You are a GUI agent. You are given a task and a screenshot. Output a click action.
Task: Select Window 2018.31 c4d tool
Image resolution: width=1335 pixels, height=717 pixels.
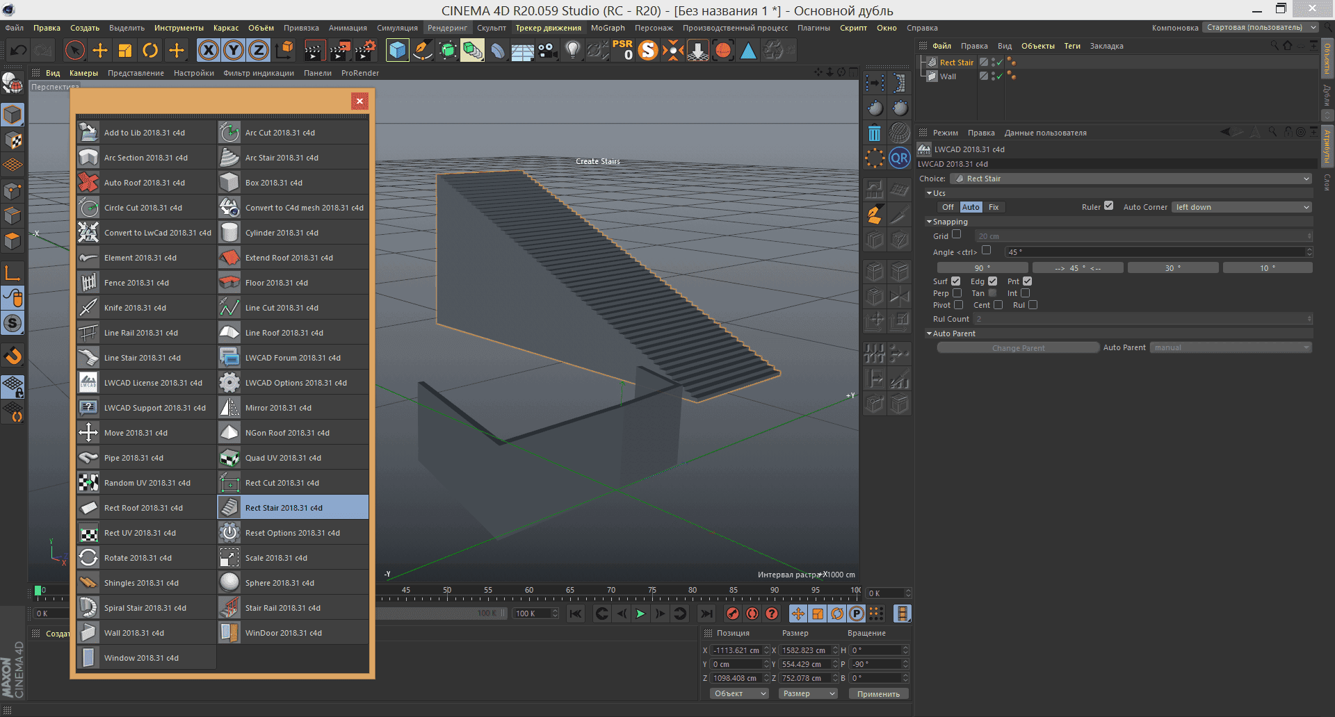tap(146, 658)
